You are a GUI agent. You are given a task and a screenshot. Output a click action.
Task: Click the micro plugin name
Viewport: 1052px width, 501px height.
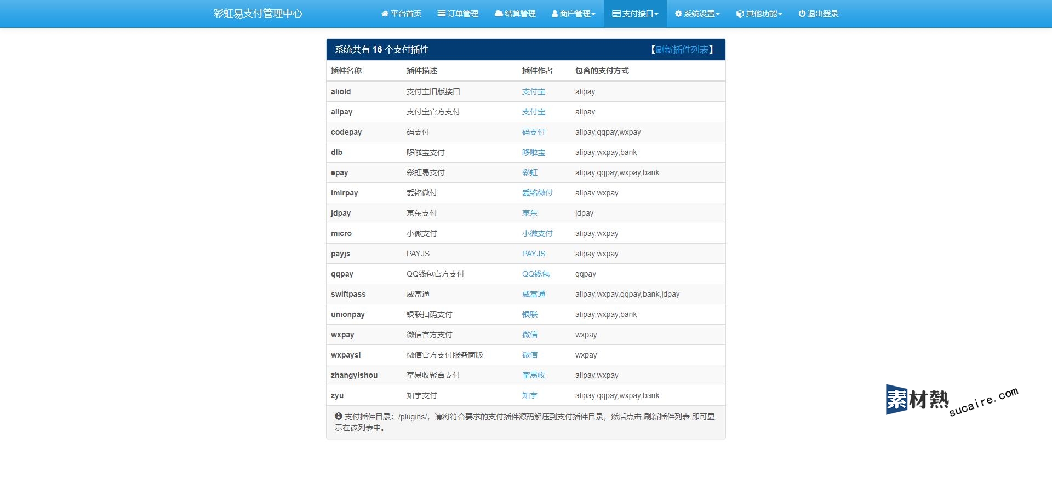click(x=341, y=233)
